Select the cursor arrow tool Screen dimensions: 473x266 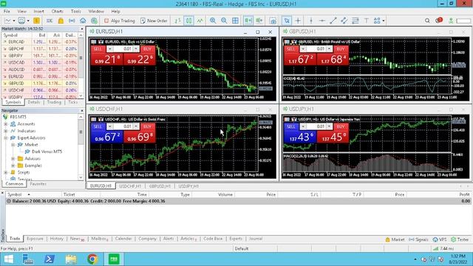(287, 21)
